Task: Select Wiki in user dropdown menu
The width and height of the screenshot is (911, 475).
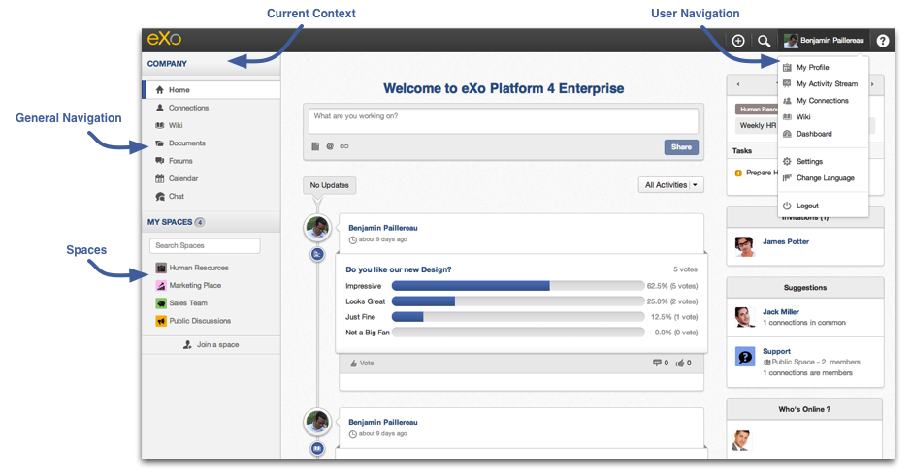Action: [803, 117]
